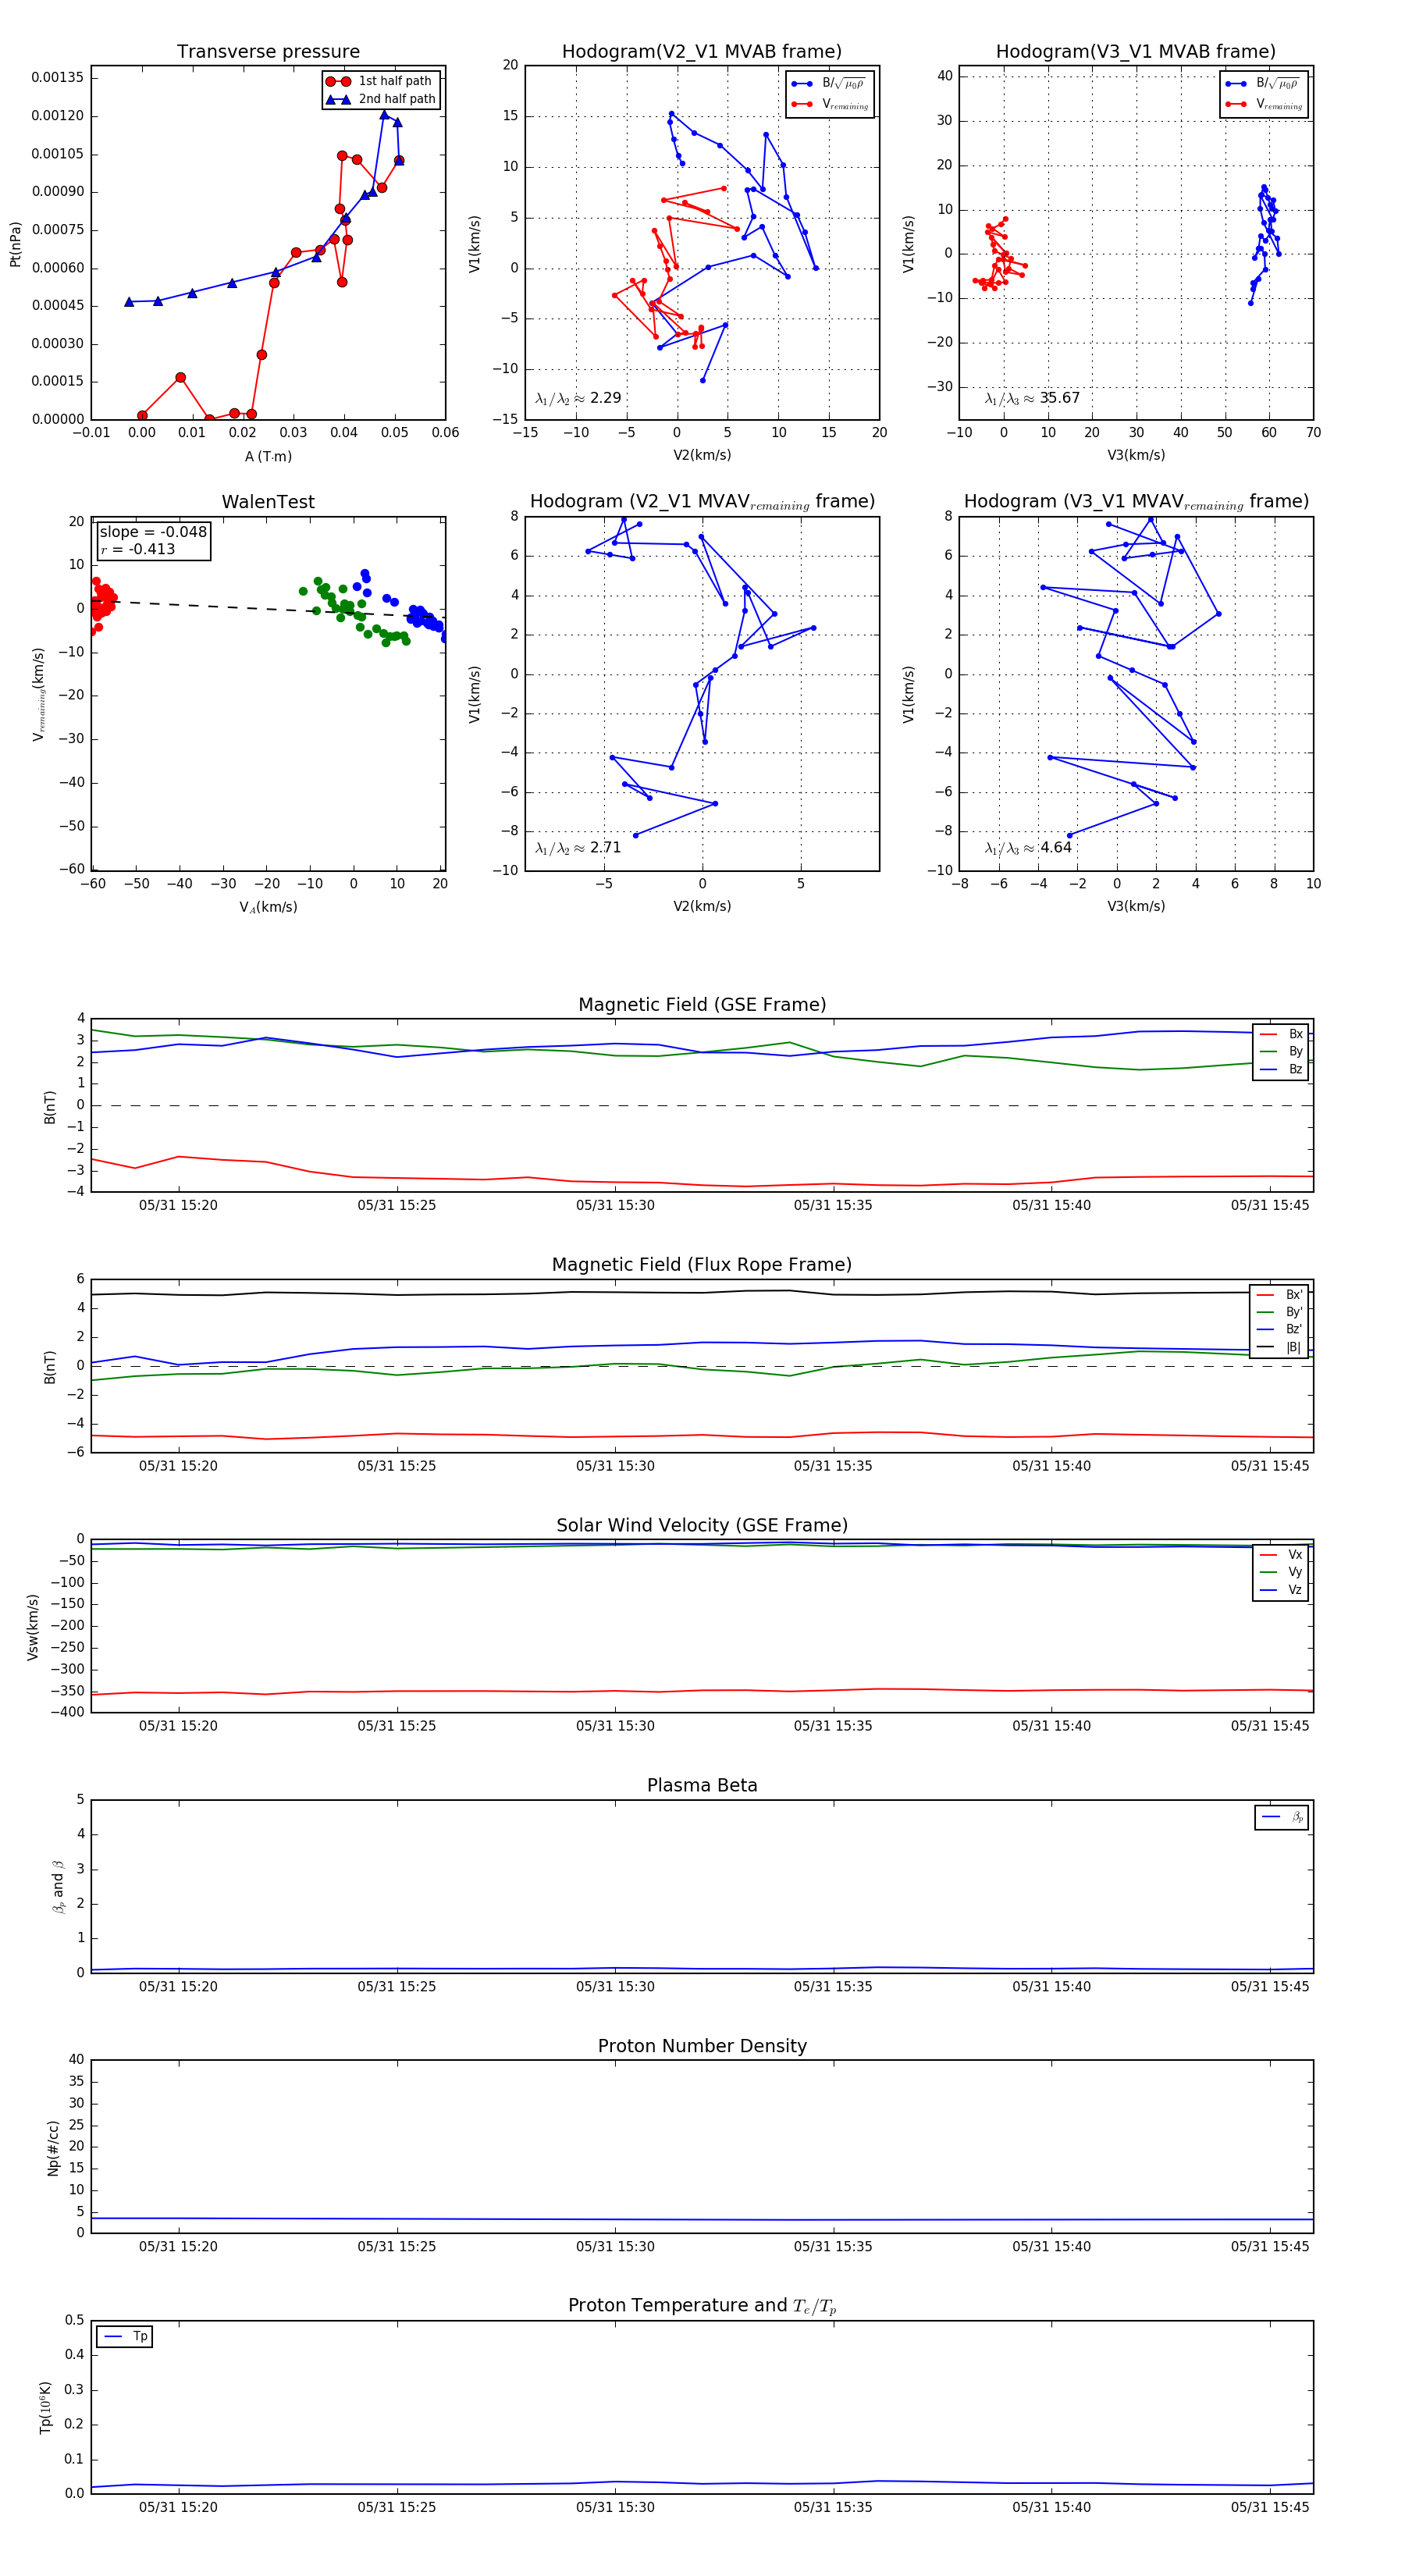Click the "r = -0.413" correlation text

pyautogui.click(x=137, y=549)
